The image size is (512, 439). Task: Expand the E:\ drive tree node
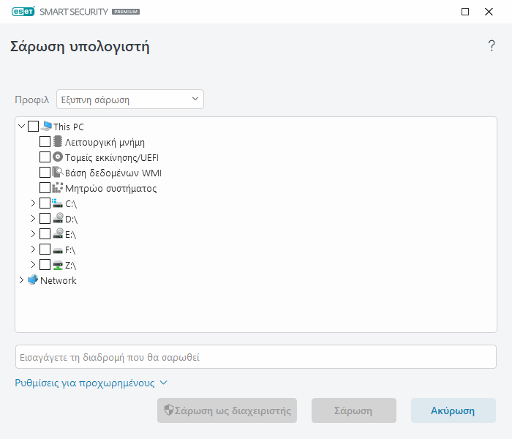point(33,234)
